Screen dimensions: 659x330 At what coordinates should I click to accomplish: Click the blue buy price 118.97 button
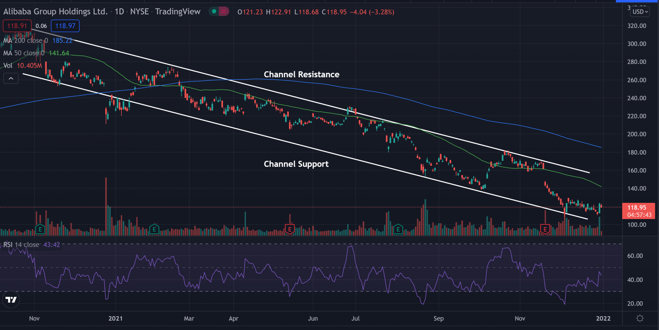tap(65, 26)
